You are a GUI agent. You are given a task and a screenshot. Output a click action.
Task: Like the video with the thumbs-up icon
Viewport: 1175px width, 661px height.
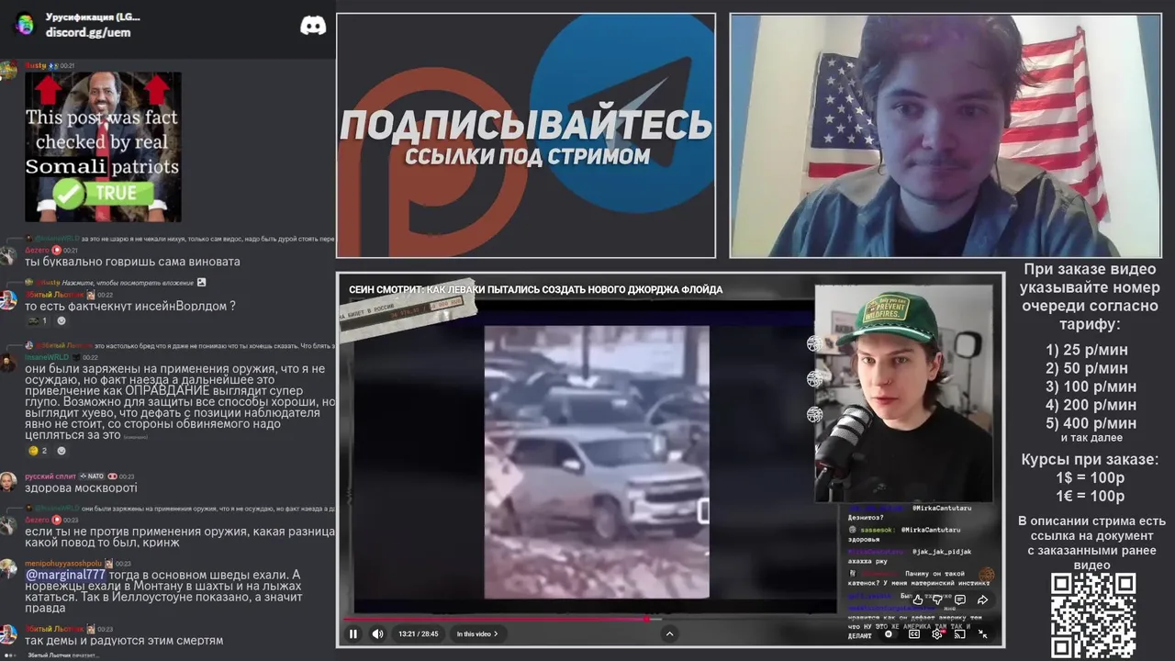coord(918,599)
